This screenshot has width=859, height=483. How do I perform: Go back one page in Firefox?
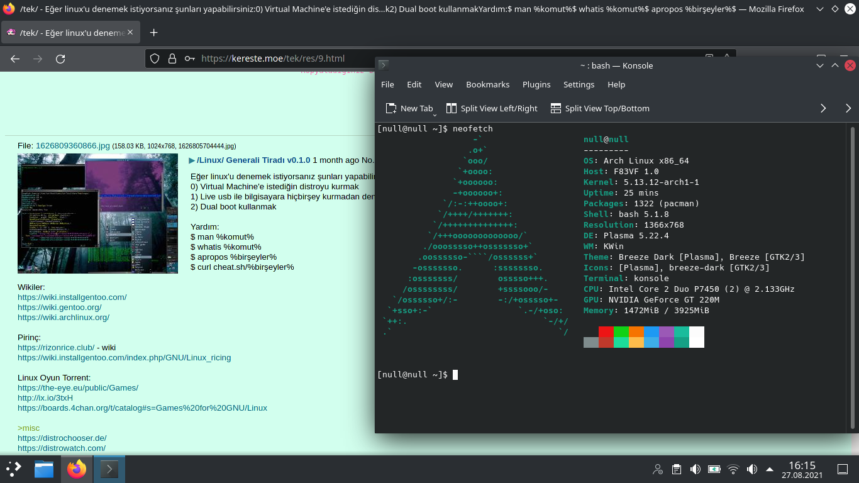point(15,58)
